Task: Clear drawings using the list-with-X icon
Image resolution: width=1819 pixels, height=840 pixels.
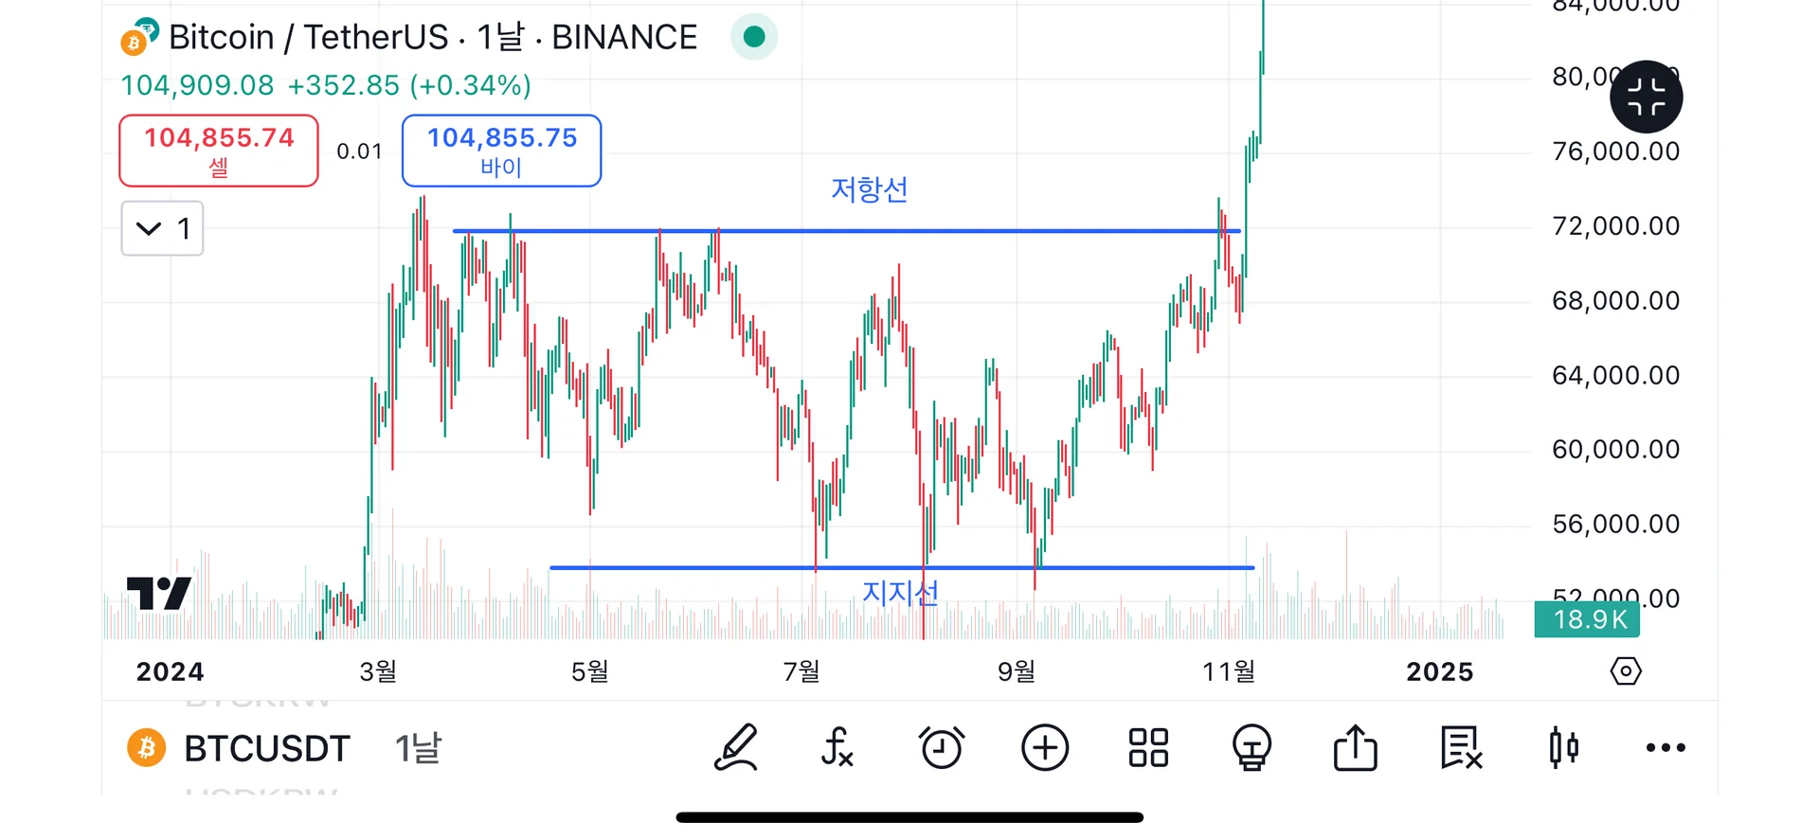Action: (x=1460, y=748)
